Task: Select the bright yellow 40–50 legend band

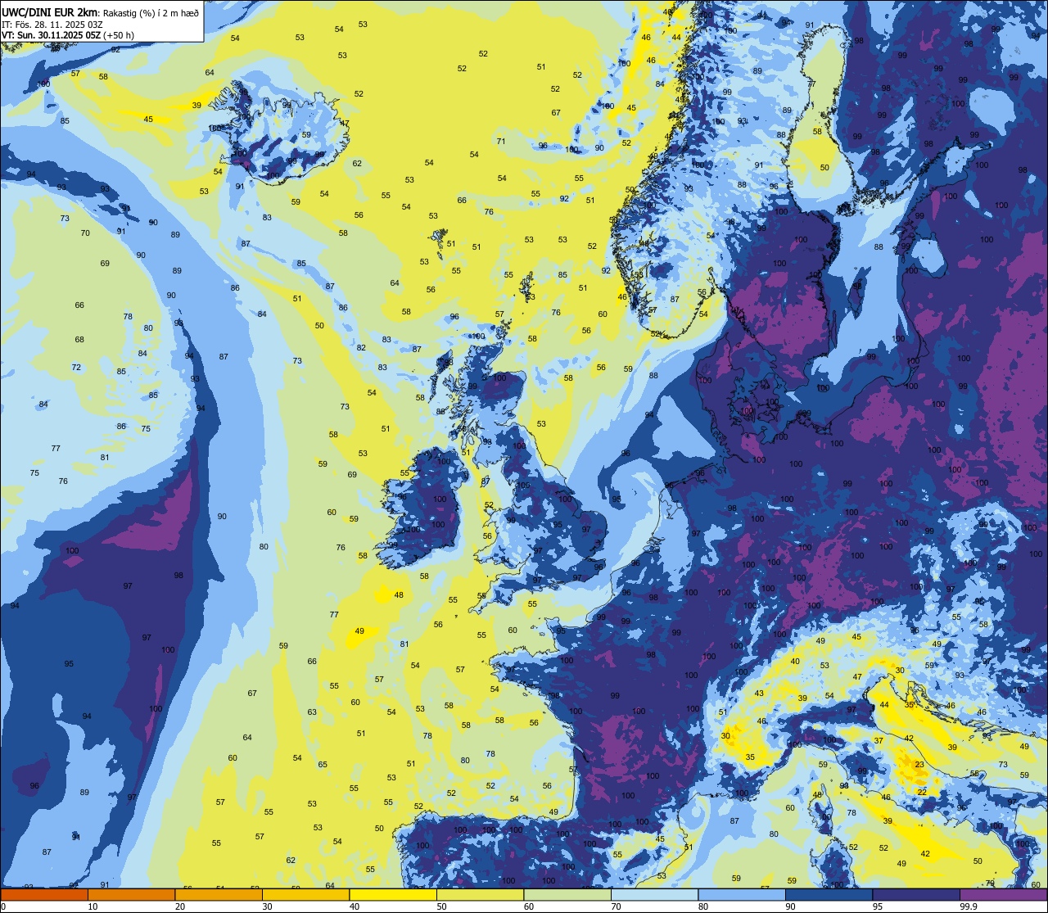Action: (393, 895)
